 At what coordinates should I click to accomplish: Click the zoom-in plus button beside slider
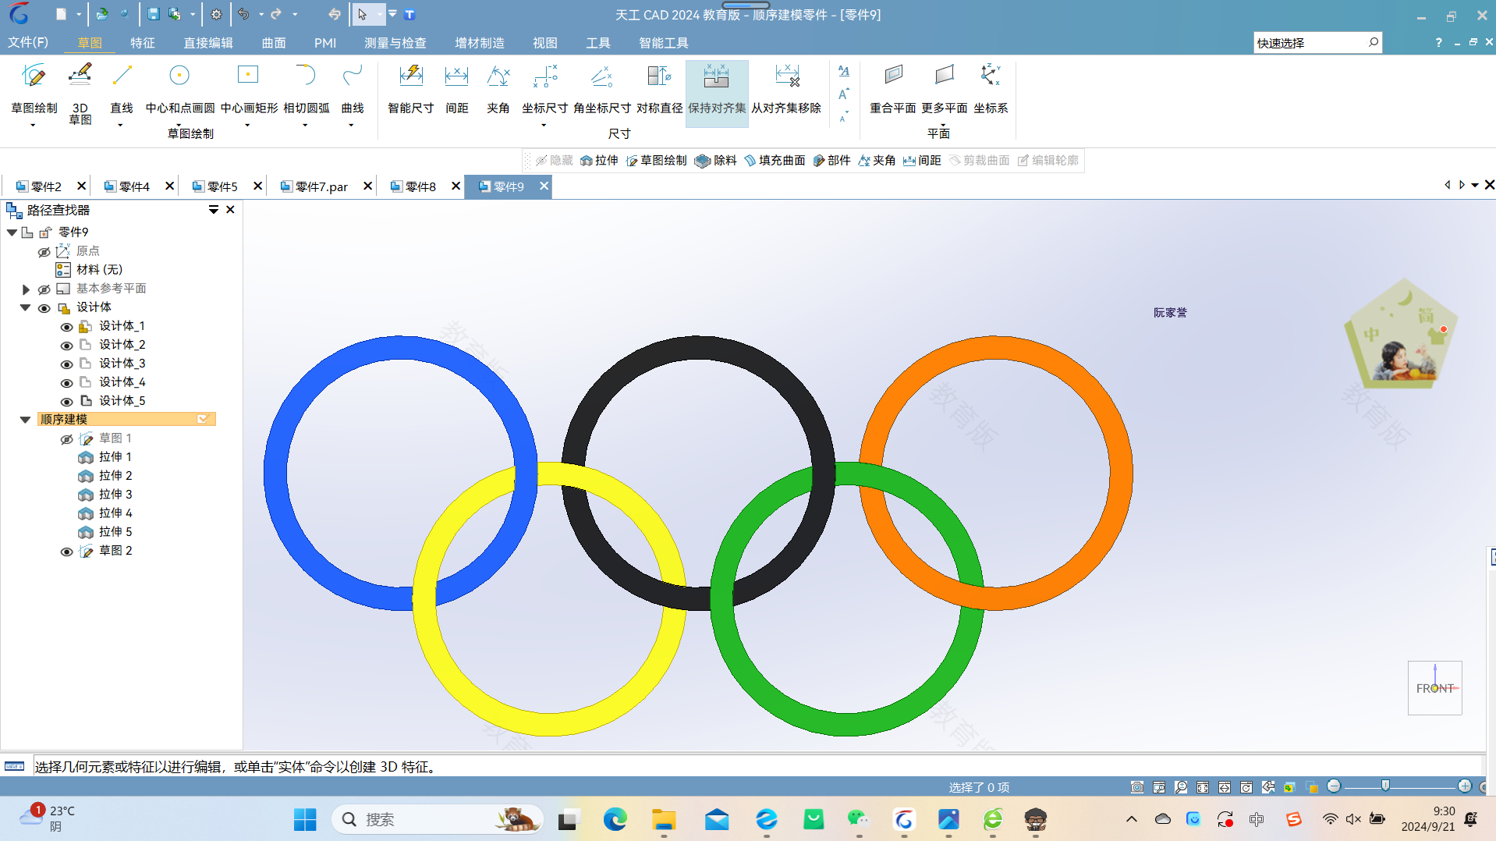[1465, 786]
